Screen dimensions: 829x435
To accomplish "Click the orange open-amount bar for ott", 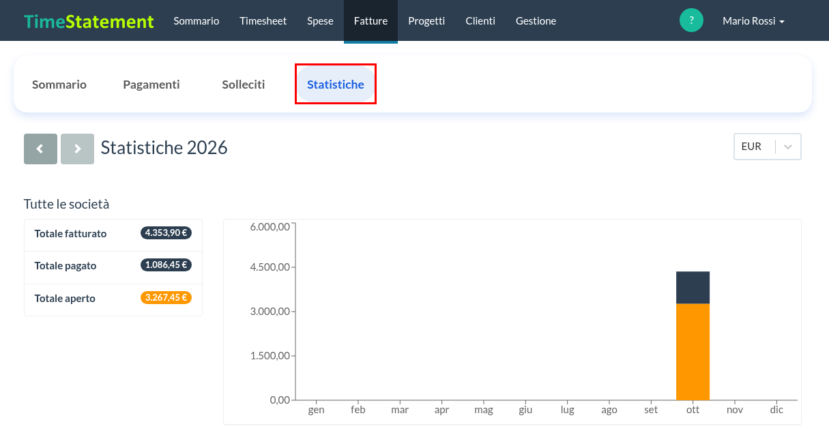I will point(693,352).
